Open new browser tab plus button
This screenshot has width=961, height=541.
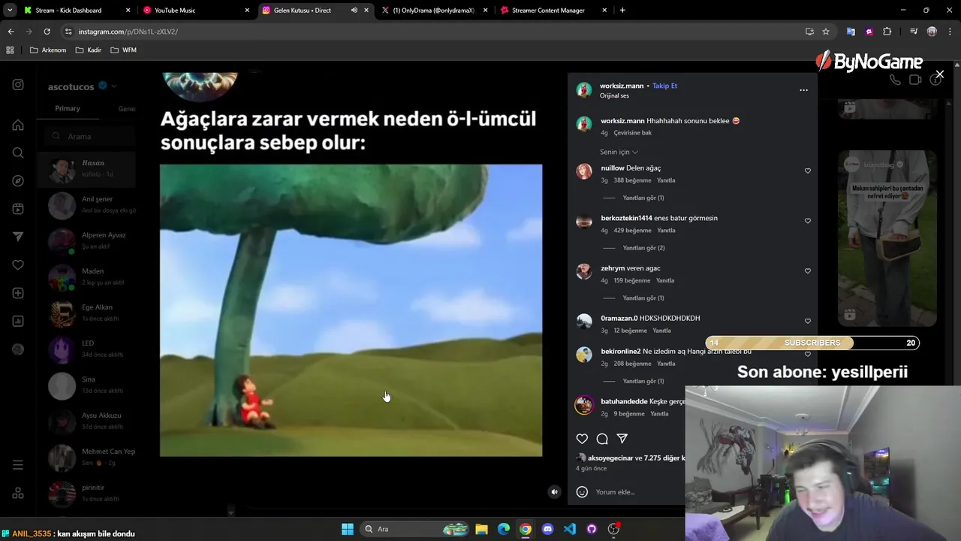[x=622, y=11]
